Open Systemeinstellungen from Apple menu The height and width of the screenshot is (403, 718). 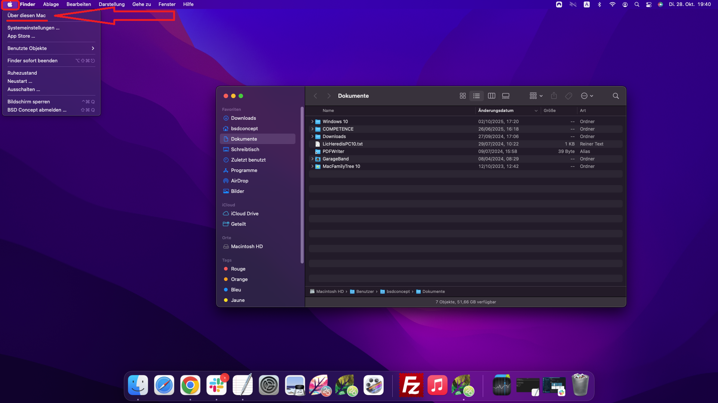click(x=33, y=28)
